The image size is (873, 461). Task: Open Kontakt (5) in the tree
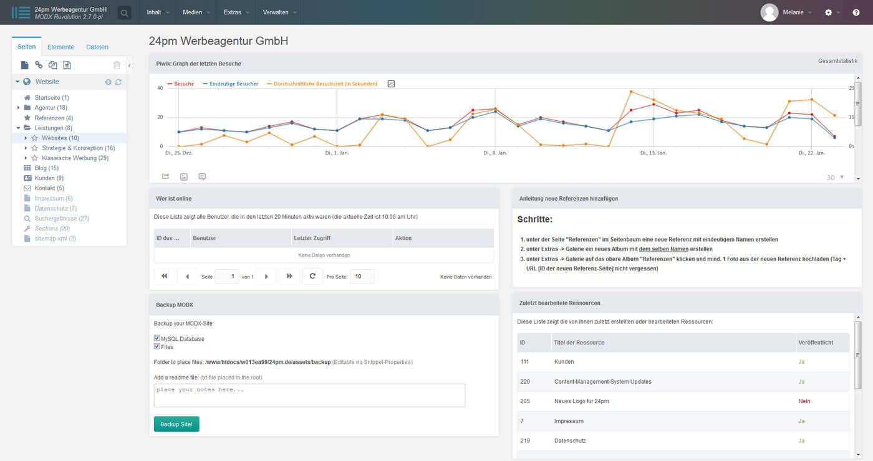pyautogui.click(x=49, y=188)
